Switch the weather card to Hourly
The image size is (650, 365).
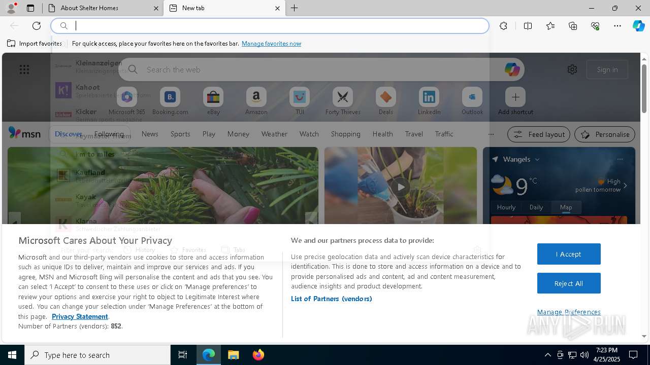pyautogui.click(x=506, y=207)
